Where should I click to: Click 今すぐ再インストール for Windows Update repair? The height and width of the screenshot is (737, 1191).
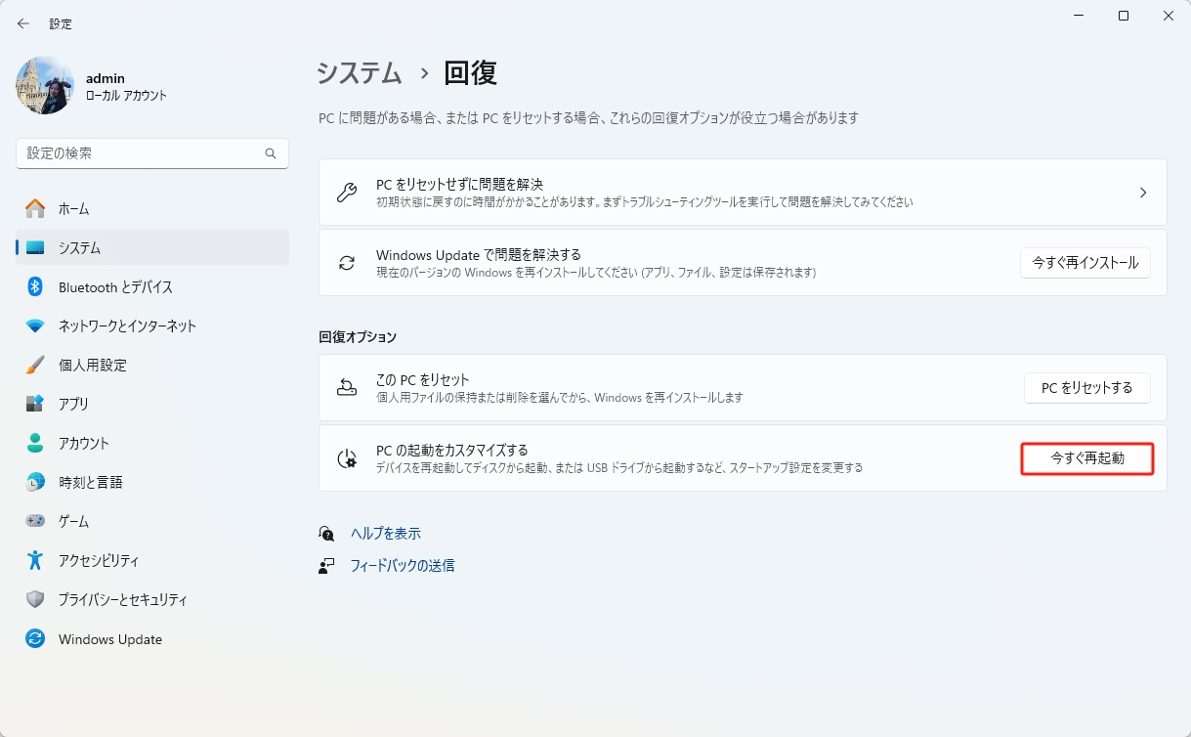click(1085, 262)
